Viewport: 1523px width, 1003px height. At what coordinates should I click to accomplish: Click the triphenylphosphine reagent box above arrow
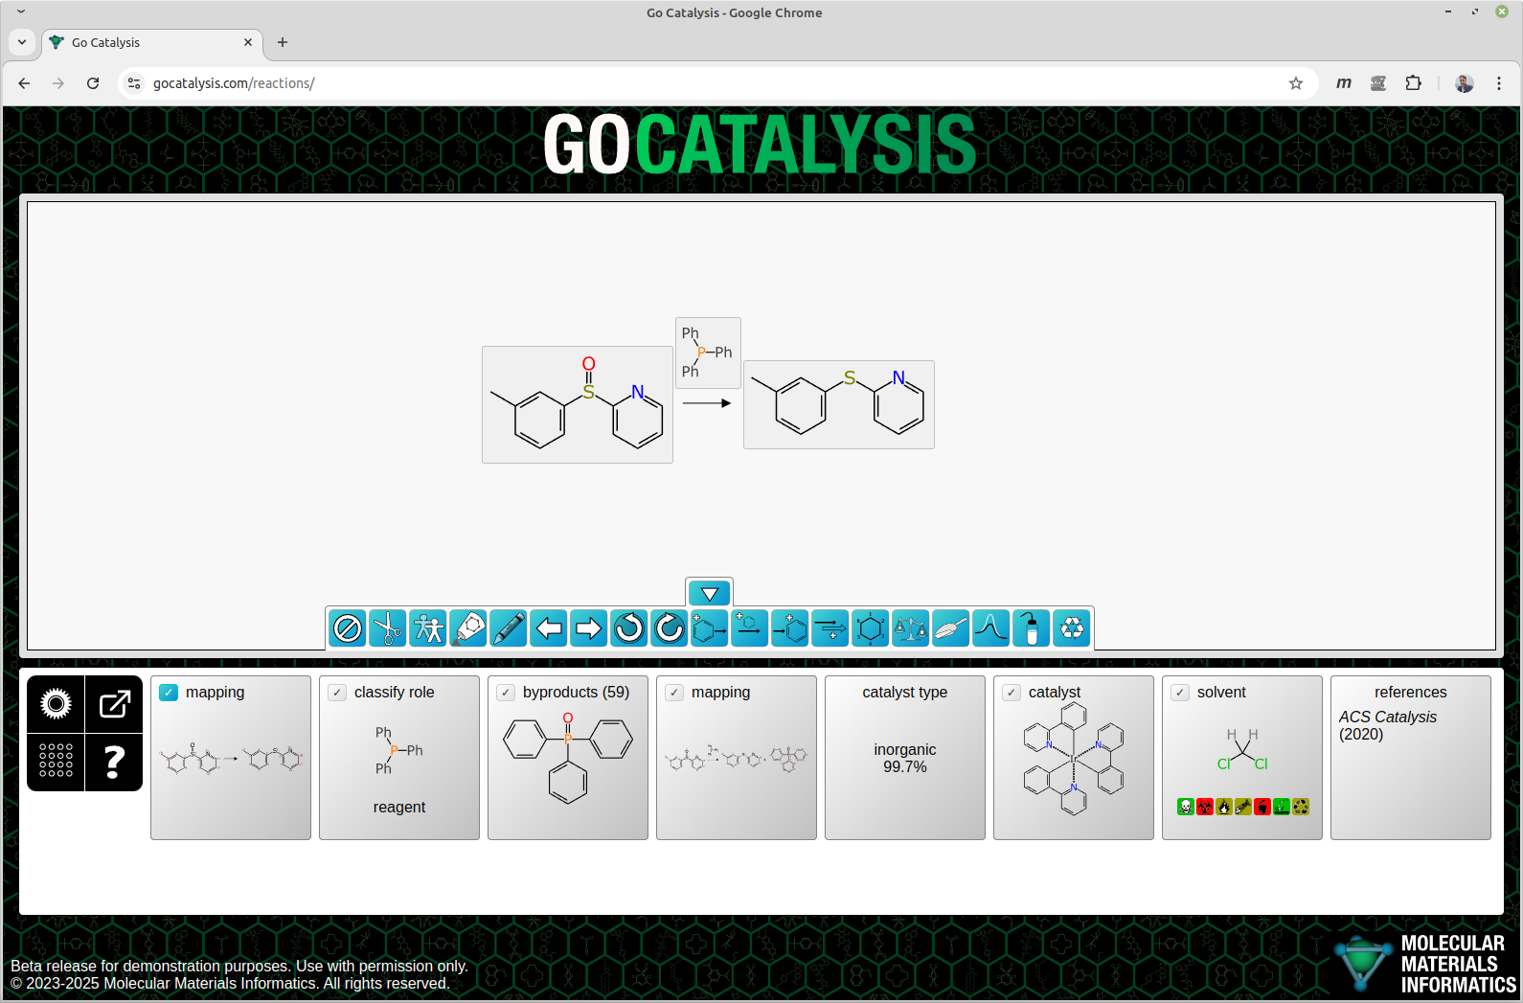click(708, 353)
